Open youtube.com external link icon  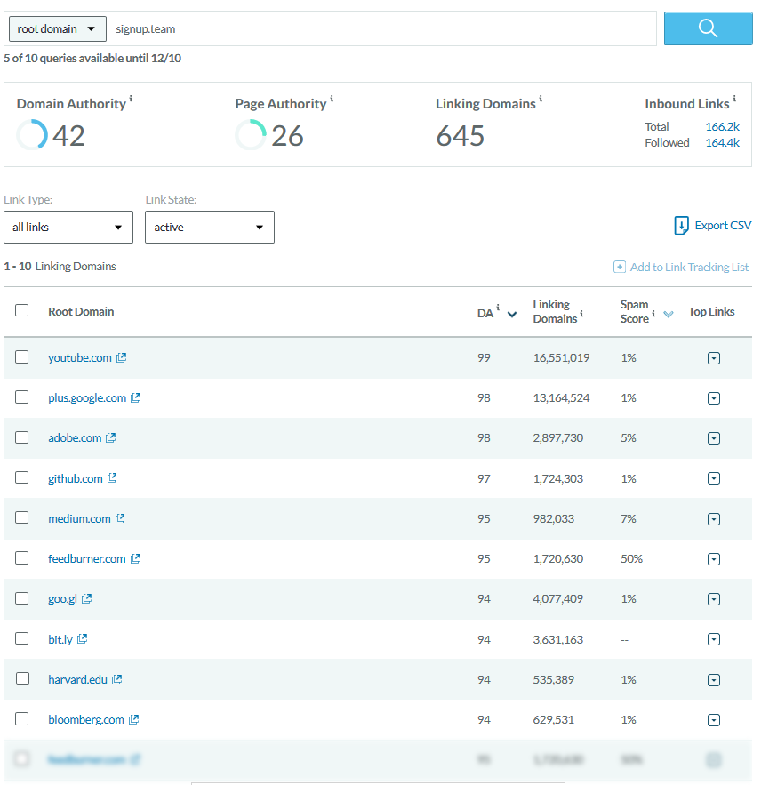(x=121, y=357)
